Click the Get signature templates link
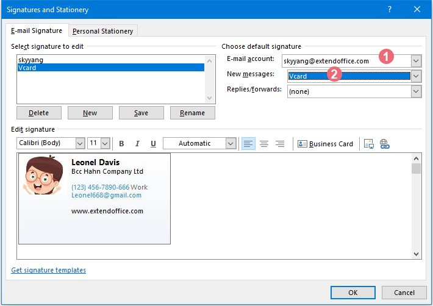The image size is (433, 306). coord(49,270)
